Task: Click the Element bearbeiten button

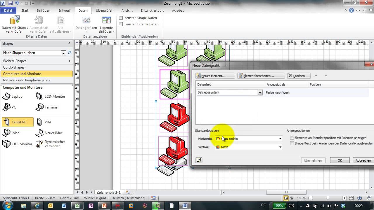Action: (x=261, y=76)
